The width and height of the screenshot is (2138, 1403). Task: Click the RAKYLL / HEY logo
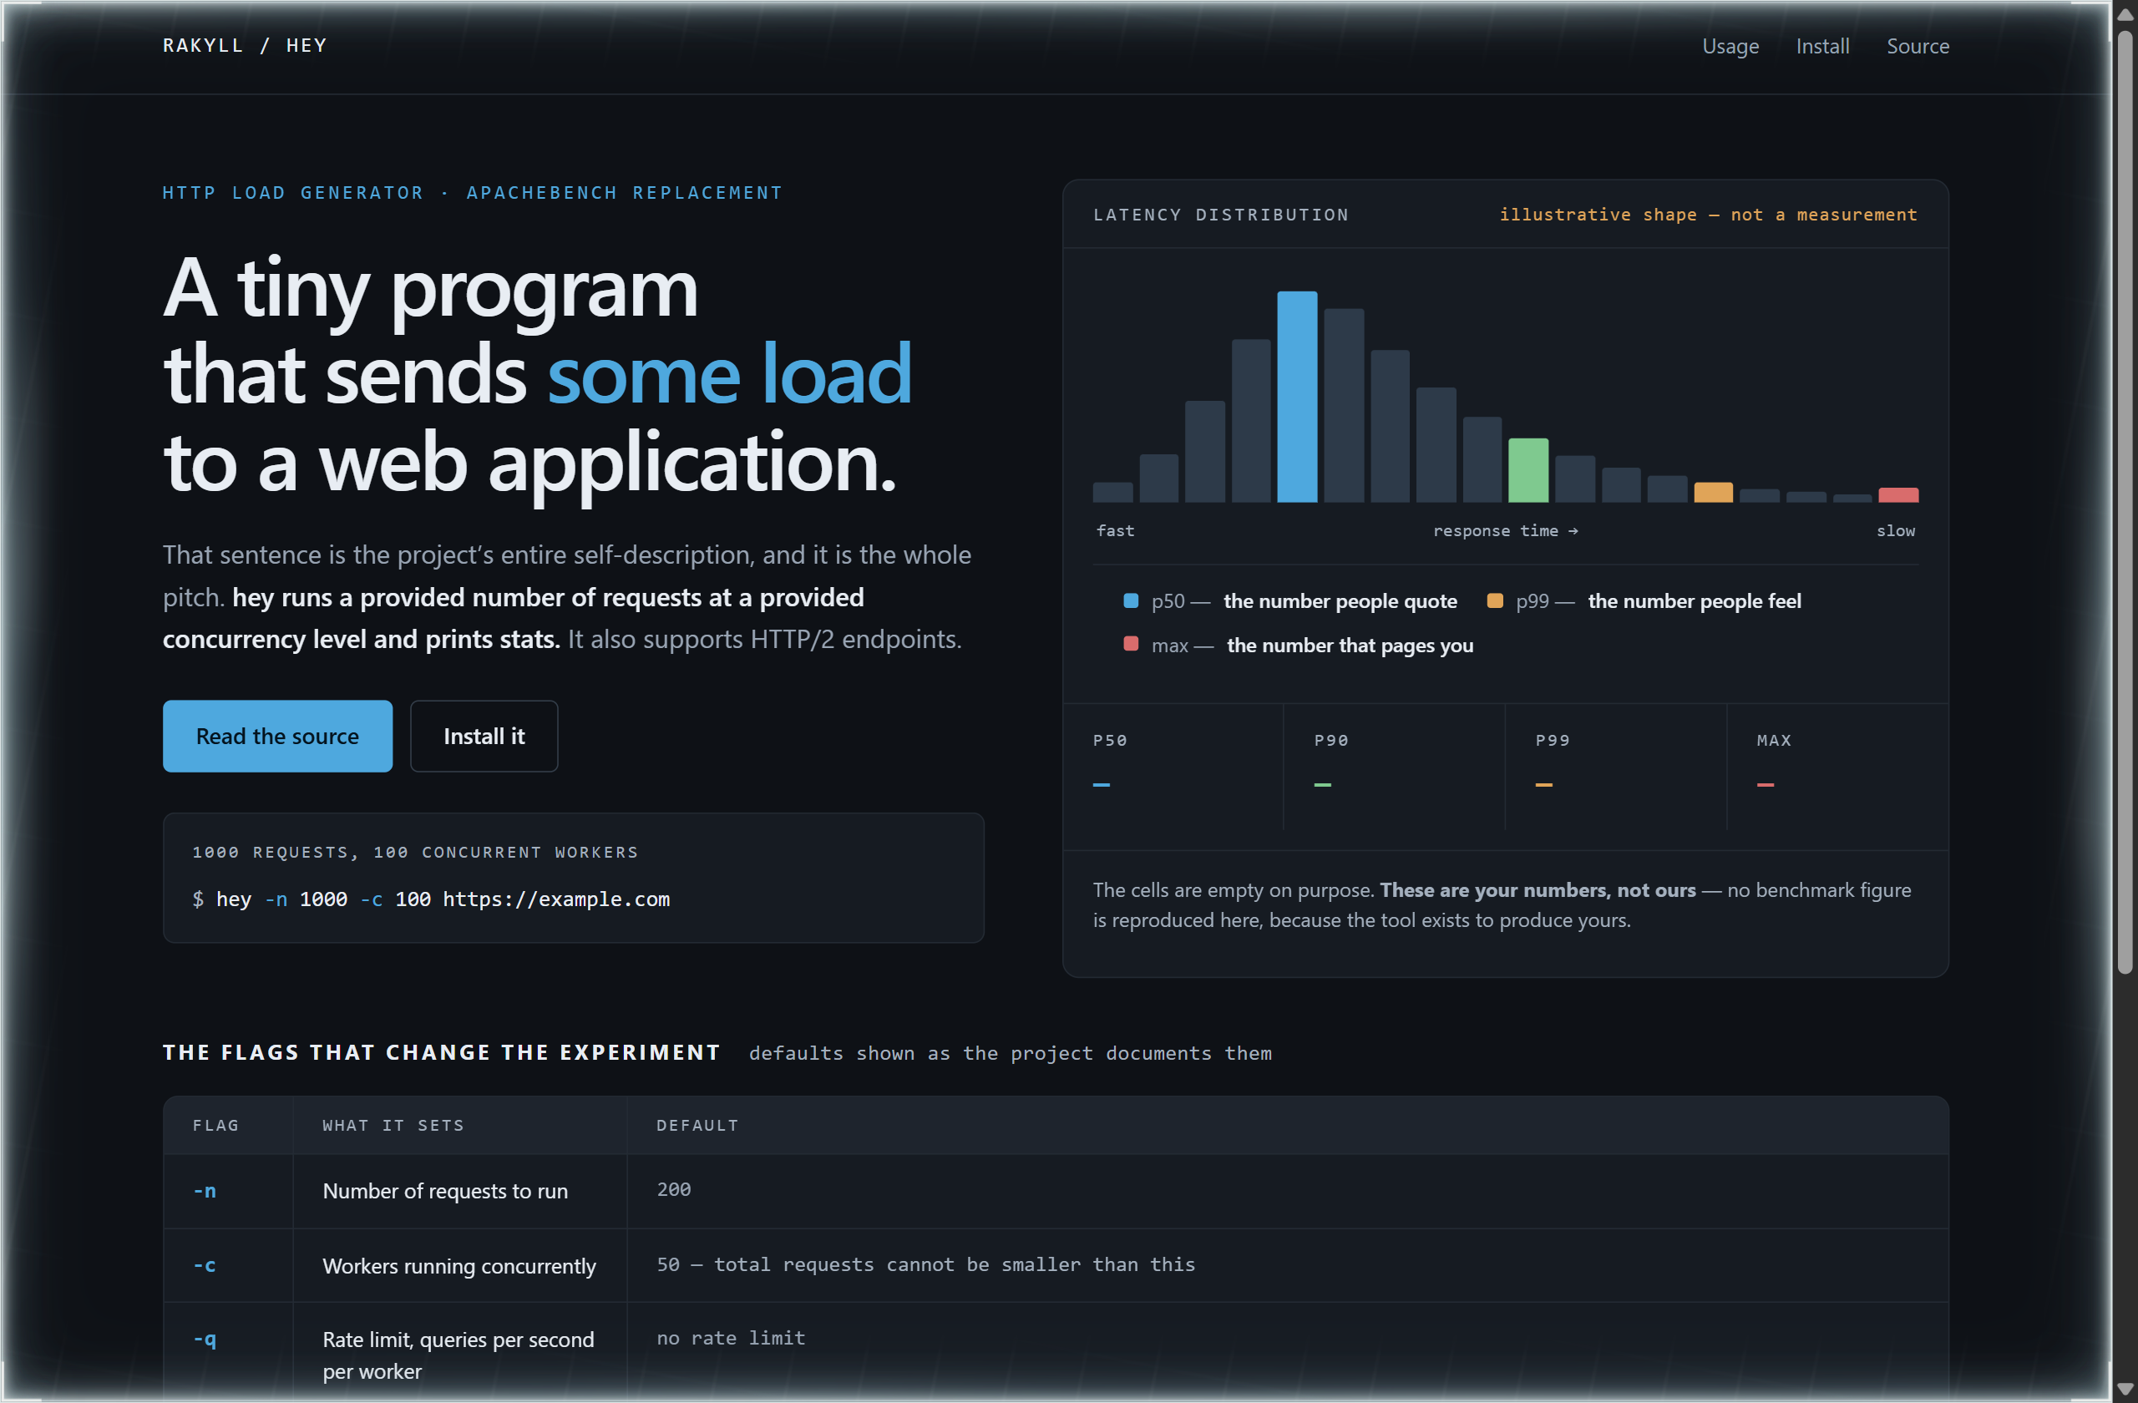click(245, 46)
